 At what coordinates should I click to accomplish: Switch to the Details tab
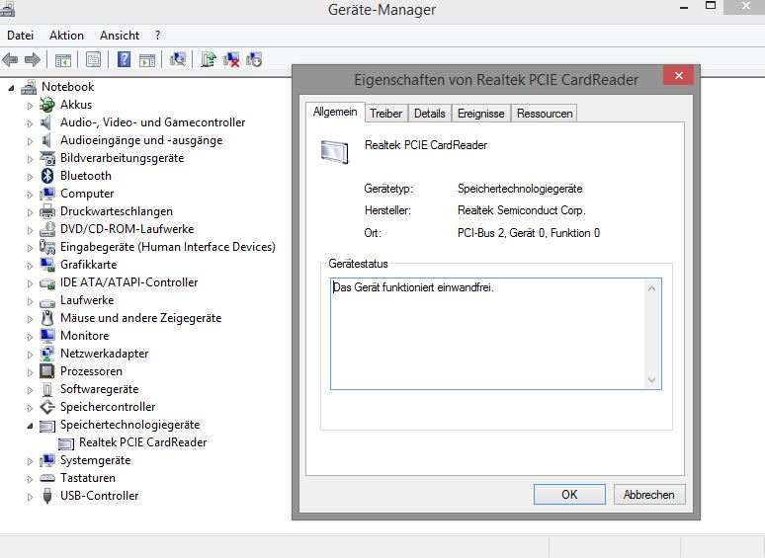click(x=429, y=113)
